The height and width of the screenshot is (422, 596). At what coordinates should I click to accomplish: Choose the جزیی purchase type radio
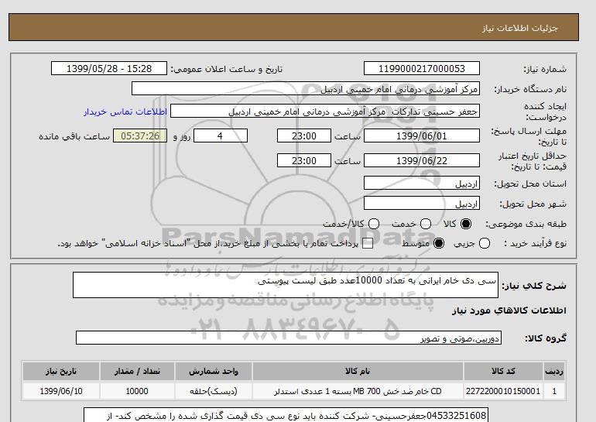(485, 243)
